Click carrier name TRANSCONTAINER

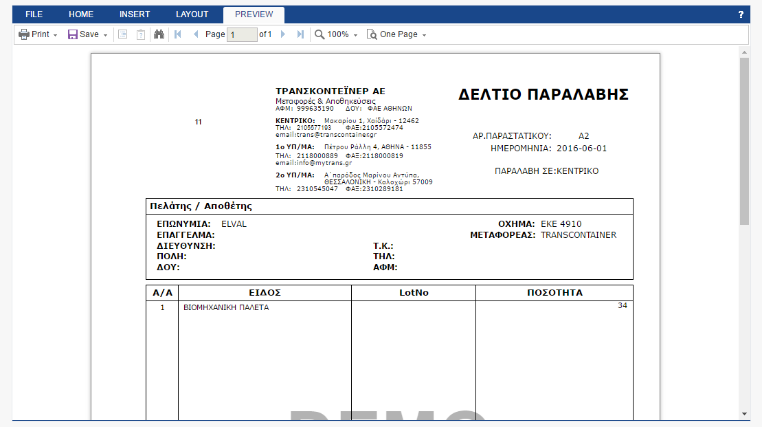click(x=579, y=235)
